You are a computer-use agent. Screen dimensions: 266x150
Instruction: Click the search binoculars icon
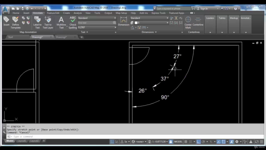pos(193,8)
